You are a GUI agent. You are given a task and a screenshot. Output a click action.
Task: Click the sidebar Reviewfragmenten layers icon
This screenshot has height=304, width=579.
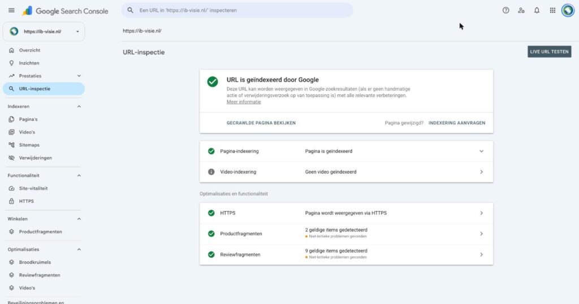[11, 275]
